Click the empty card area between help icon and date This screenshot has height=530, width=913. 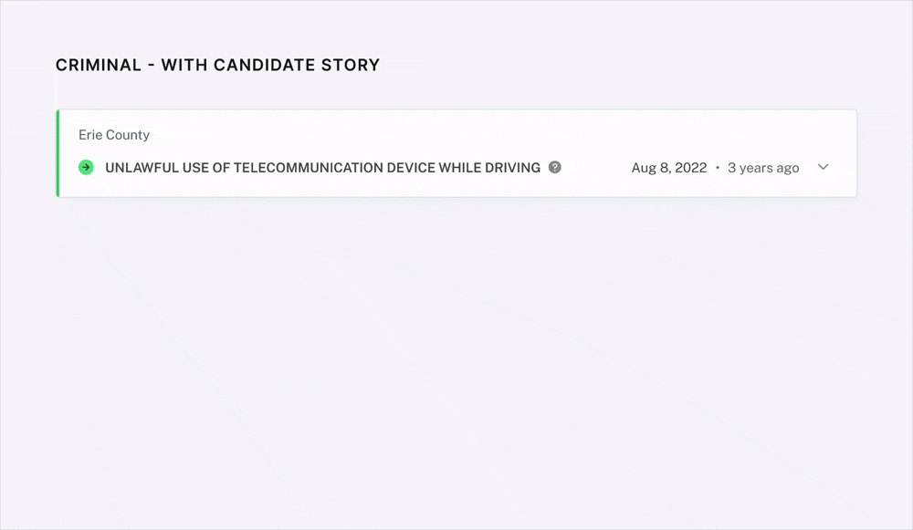coord(595,168)
